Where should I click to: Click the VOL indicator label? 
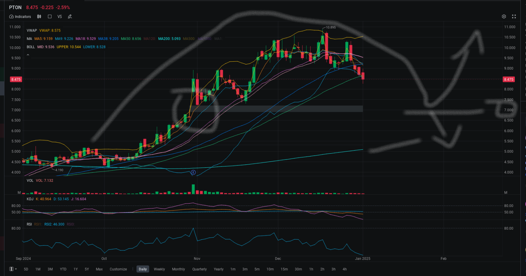tap(30, 180)
